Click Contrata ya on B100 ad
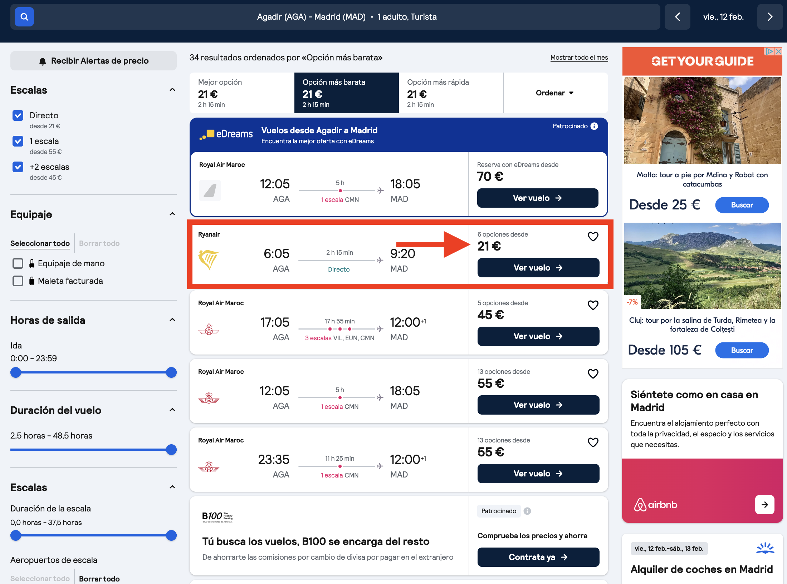Image resolution: width=787 pixels, height=584 pixels. pyautogui.click(x=538, y=557)
